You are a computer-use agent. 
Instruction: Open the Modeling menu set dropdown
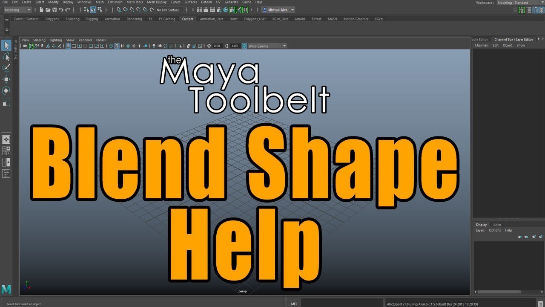(17, 9)
